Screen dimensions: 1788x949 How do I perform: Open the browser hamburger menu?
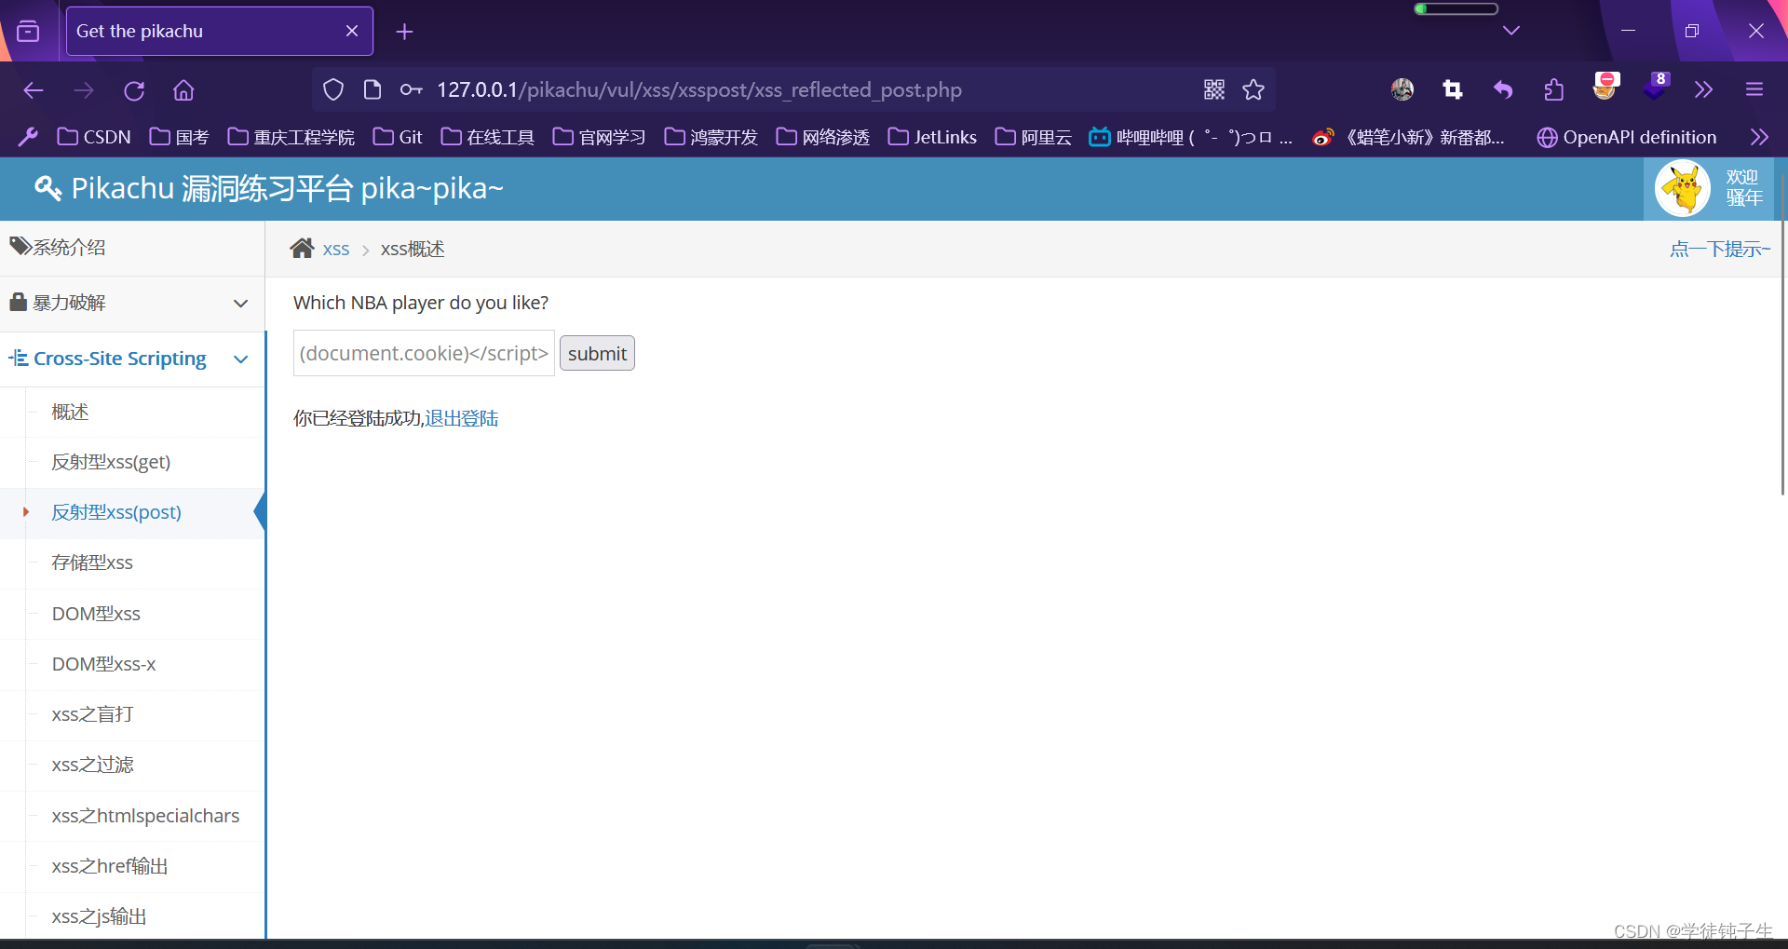coord(1754,89)
